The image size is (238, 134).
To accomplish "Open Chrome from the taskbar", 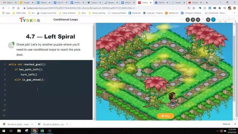I will pos(35,131).
